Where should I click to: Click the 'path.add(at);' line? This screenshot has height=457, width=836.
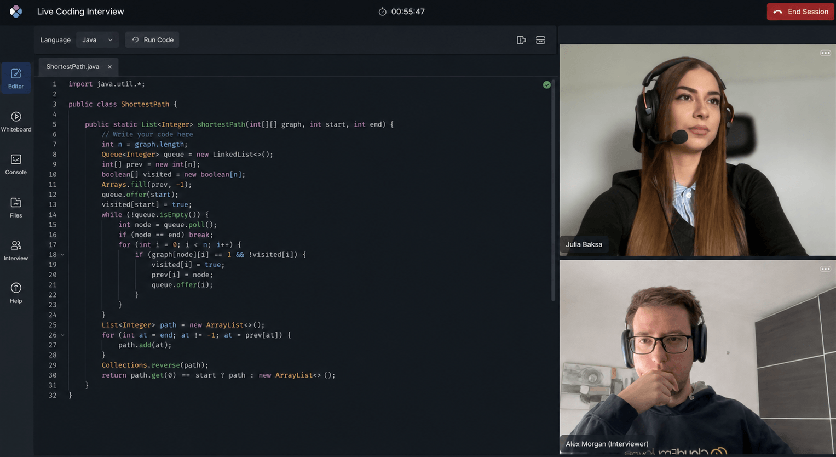pyautogui.click(x=145, y=345)
